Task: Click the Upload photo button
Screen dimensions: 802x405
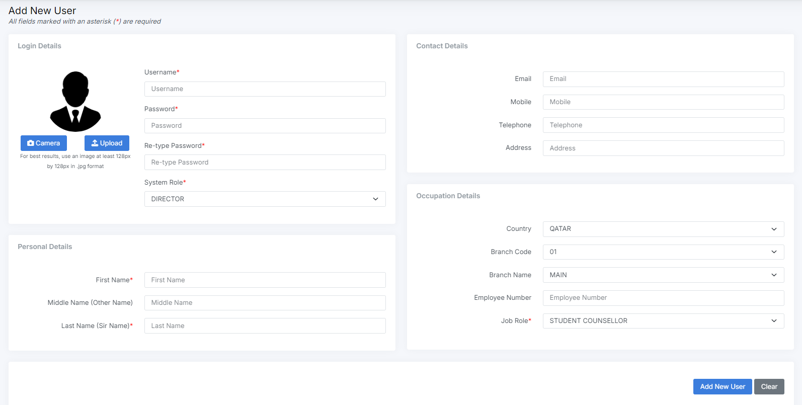Action: [107, 143]
